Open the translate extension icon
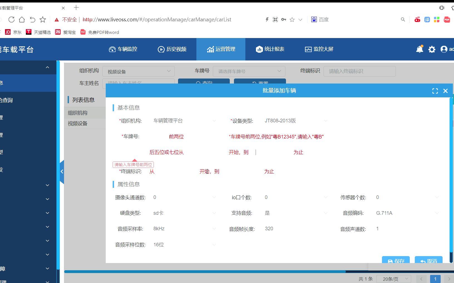 (427, 19)
